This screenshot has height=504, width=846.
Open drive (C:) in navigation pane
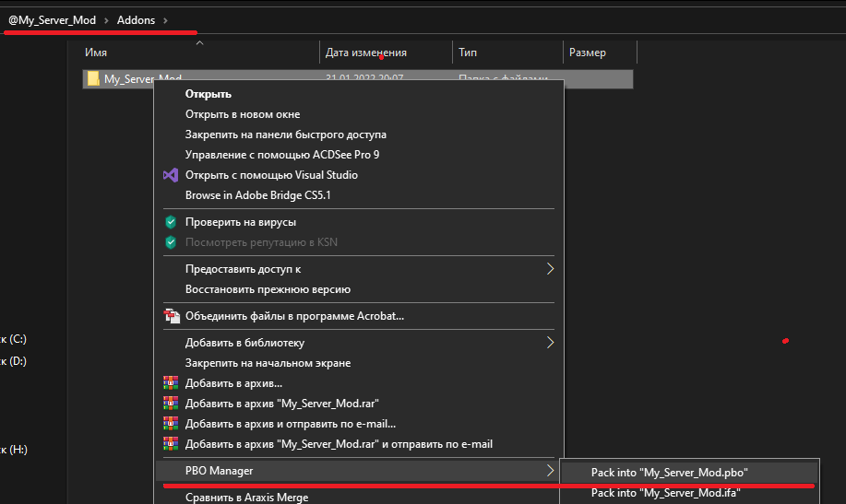[14, 339]
